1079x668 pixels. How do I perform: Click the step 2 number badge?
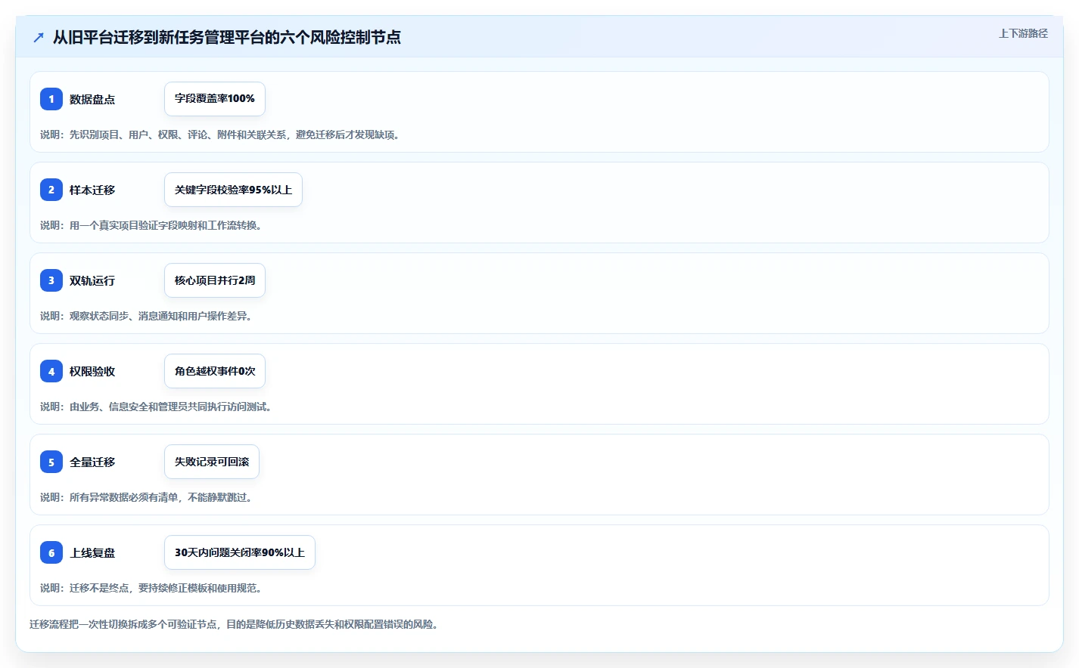51,190
